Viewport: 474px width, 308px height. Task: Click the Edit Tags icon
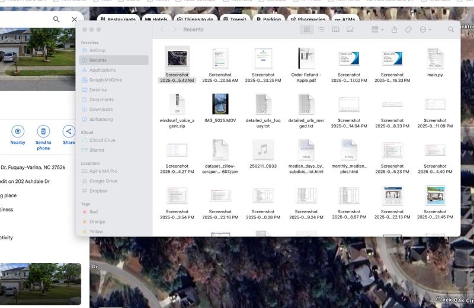point(408,29)
